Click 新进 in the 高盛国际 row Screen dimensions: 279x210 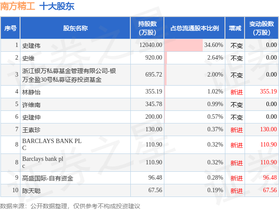(x=236, y=178)
